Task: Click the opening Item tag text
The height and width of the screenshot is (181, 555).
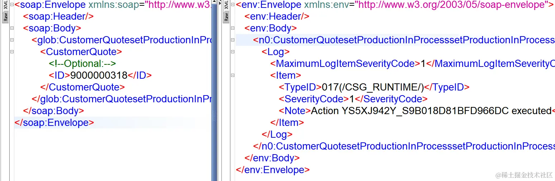Action: (x=286, y=75)
